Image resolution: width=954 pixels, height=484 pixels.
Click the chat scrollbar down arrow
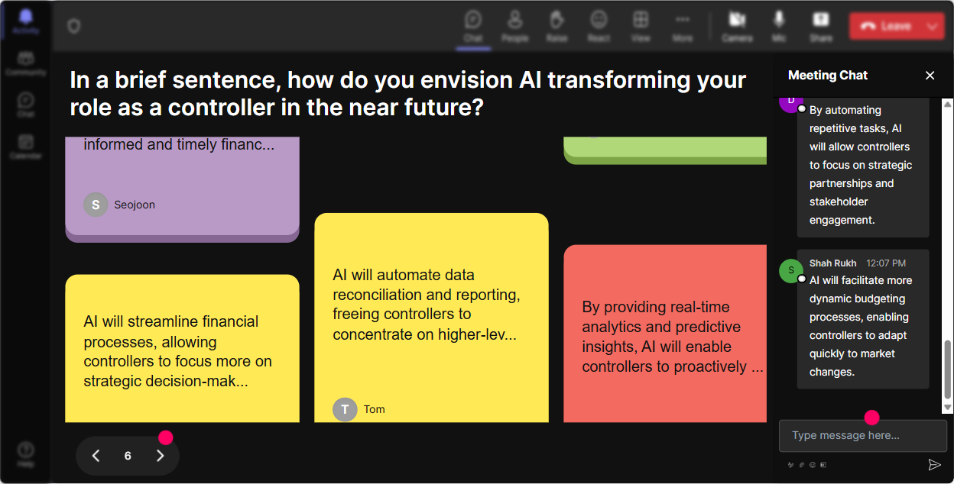(x=948, y=408)
